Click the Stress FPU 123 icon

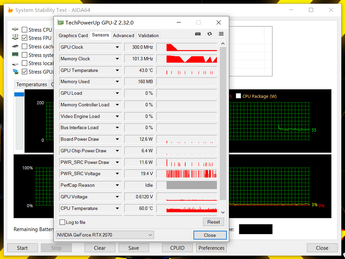pyautogui.click(x=15, y=38)
